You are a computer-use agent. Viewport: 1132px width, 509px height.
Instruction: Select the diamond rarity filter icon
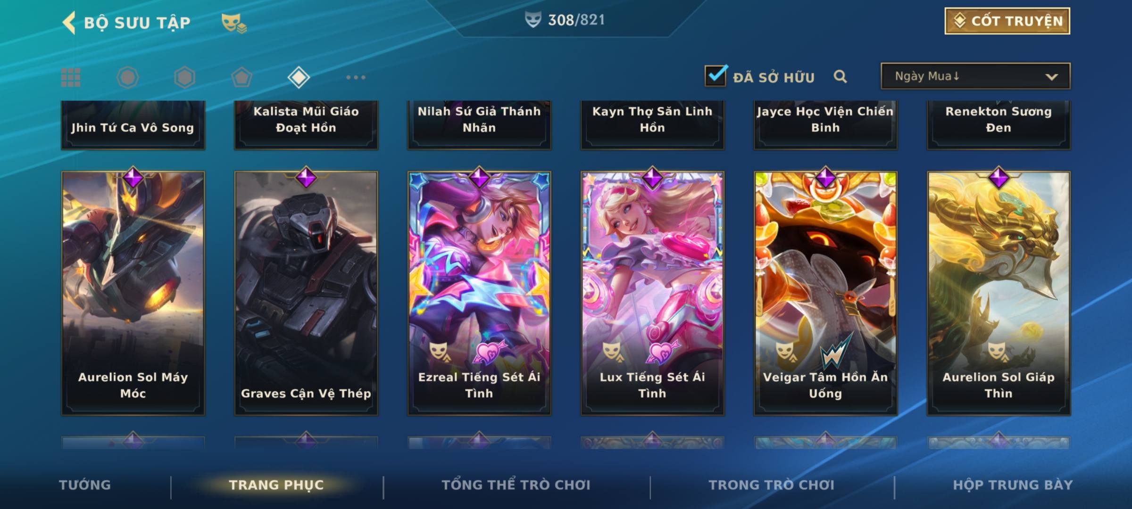[299, 77]
